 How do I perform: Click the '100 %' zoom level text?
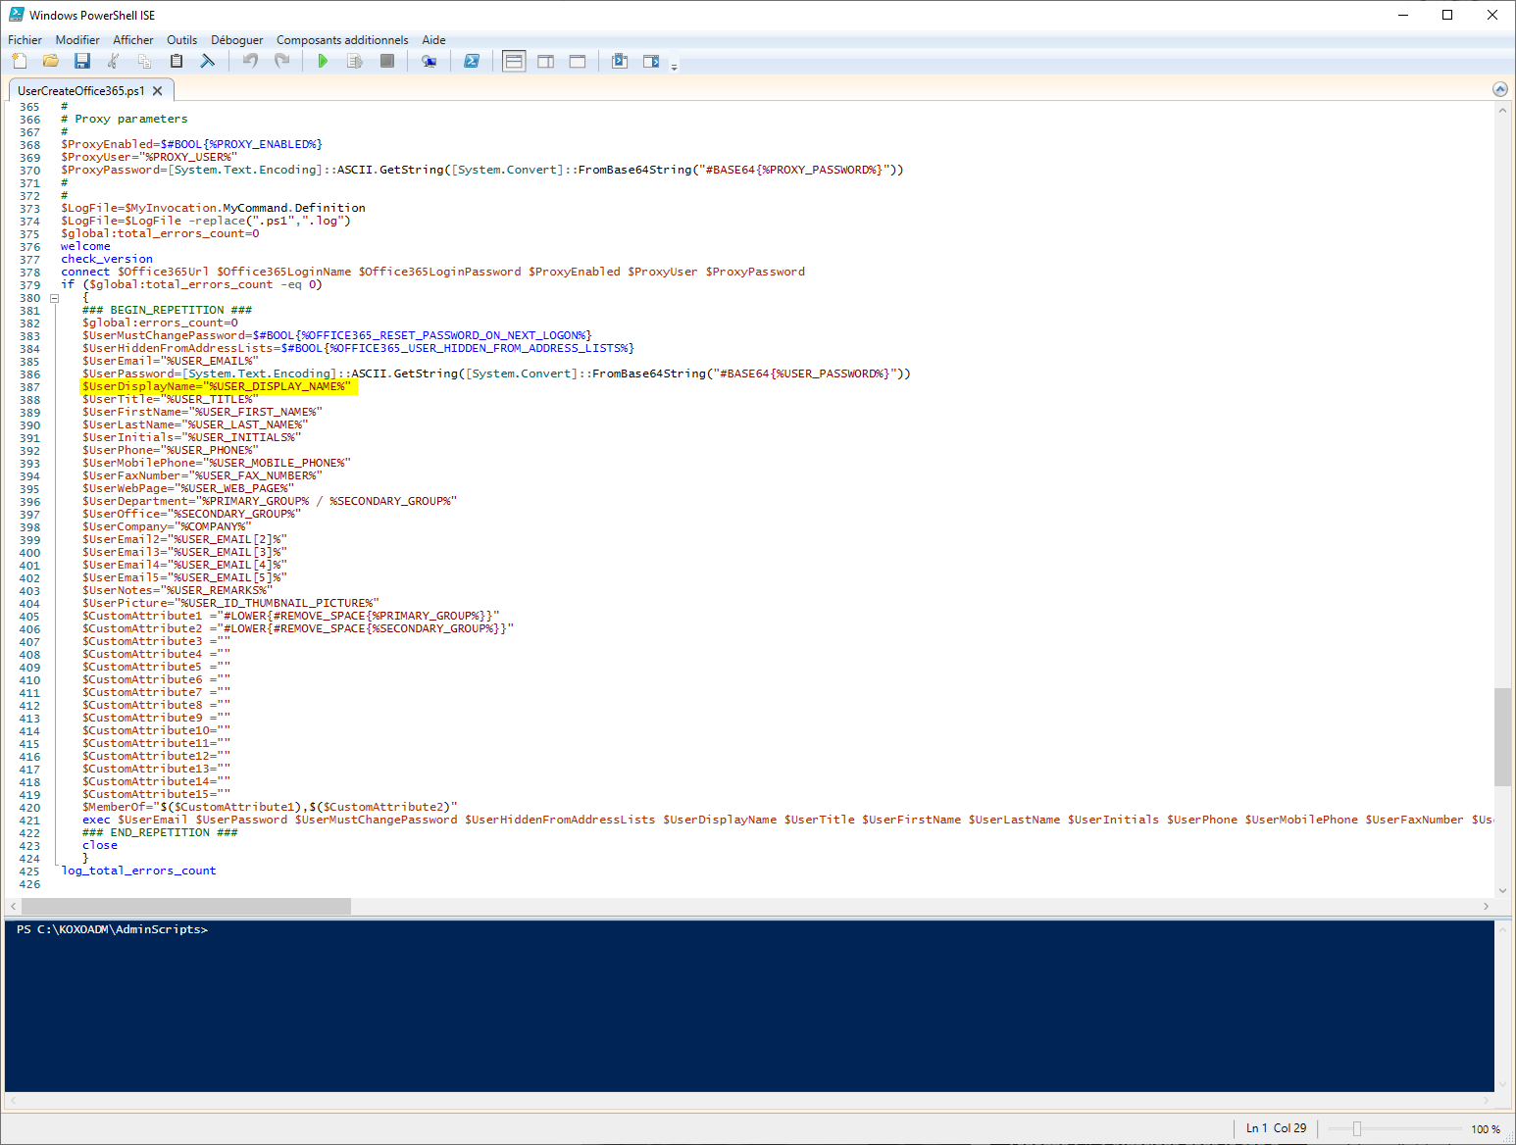(x=1486, y=1129)
